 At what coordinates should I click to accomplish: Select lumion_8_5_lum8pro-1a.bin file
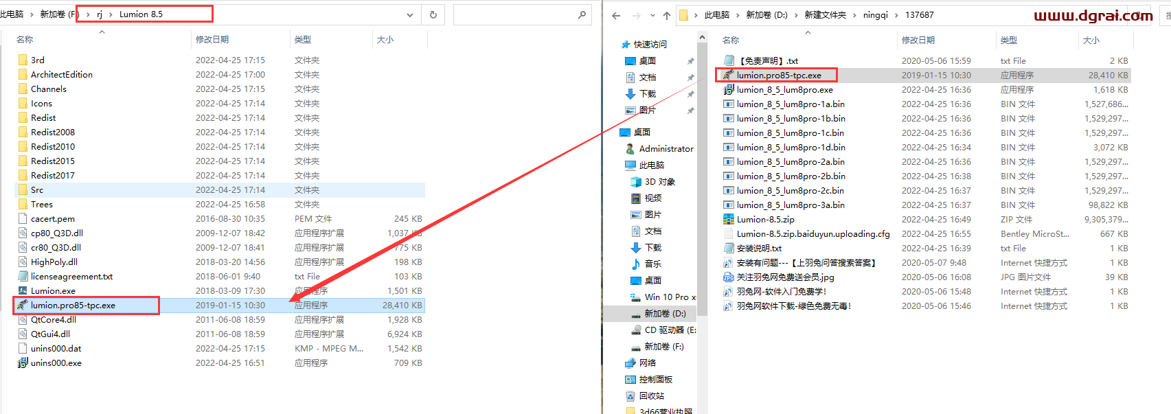click(x=791, y=104)
